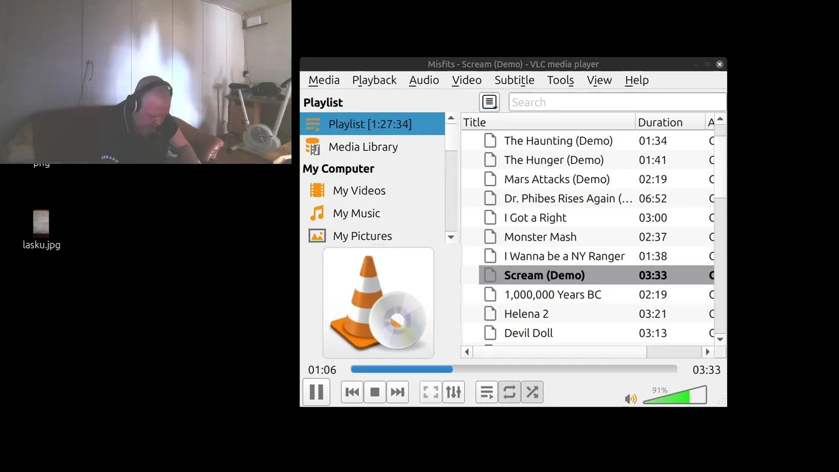Click horizontal scroll left arrow in playlist
Screen dimensions: 839x472
[x=467, y=352]
